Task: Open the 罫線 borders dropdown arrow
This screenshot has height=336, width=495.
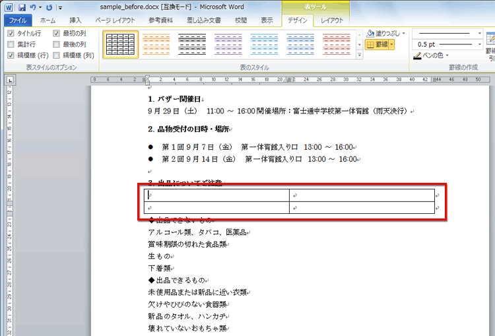Action: [392, 44]
